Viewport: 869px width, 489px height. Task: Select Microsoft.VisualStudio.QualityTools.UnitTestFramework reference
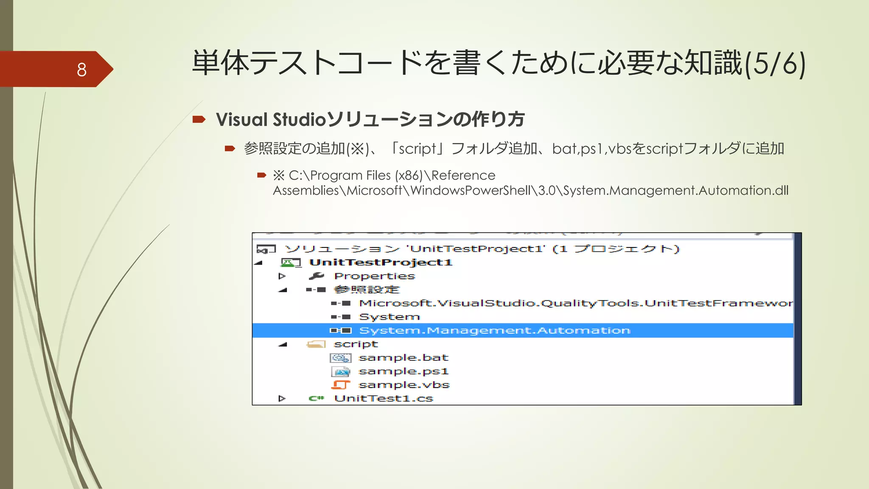(576, 304)
